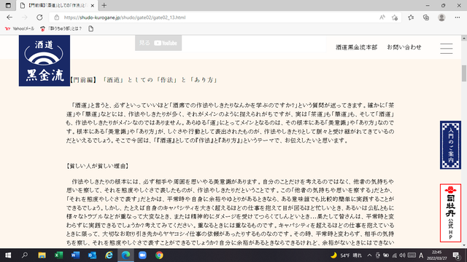
Task: Click the scrollbar up arrow
Action: [x=464, y=39]
